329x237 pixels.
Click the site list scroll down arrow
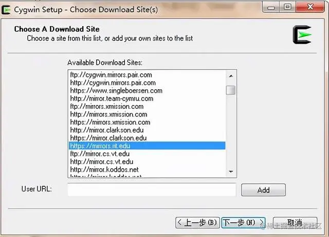(x=231, y=171)
